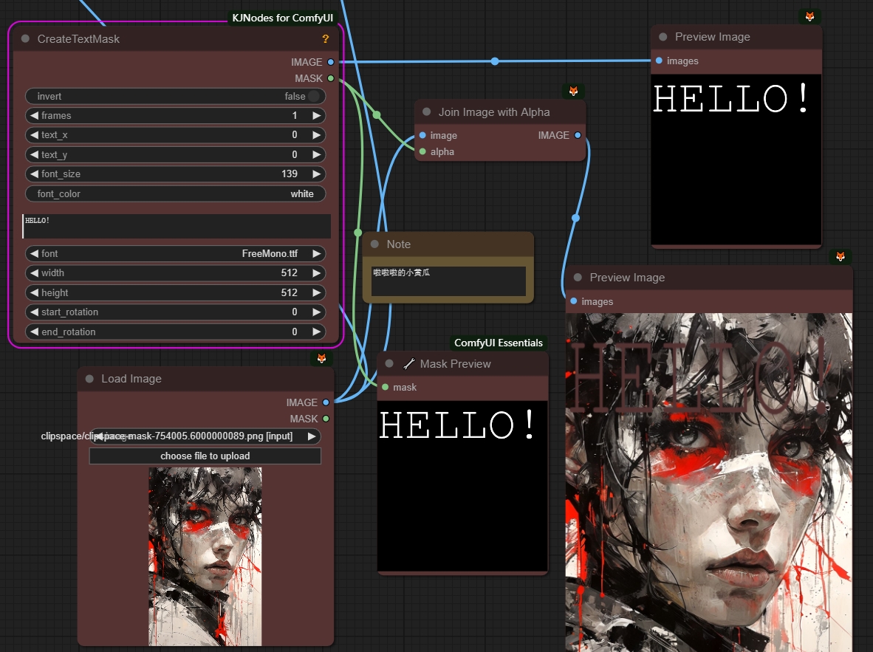Image resolution: width=873 pixels, height=652 pixels.
Task: Collapse the Join Image with Alpha node dot
Action: point(426,112)
